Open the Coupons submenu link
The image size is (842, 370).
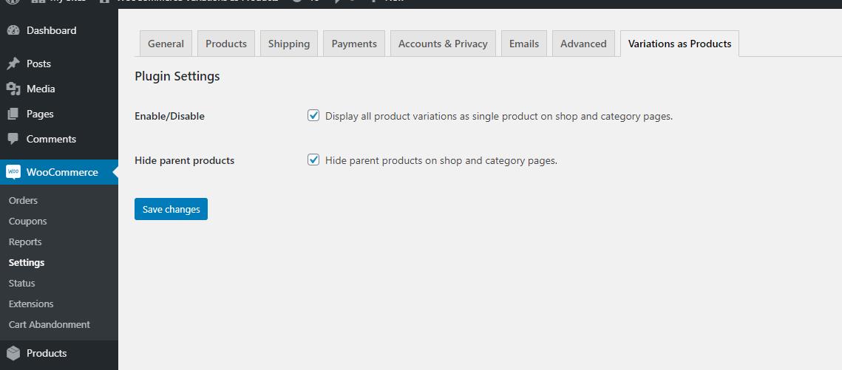tap(28, 221)
